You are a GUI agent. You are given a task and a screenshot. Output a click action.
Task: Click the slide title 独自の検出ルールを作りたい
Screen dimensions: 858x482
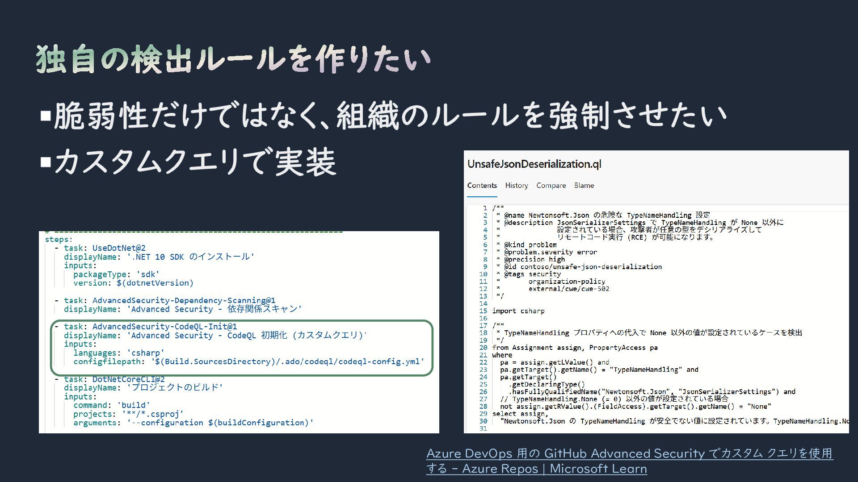pyautogui.click(x=233, y=59)
